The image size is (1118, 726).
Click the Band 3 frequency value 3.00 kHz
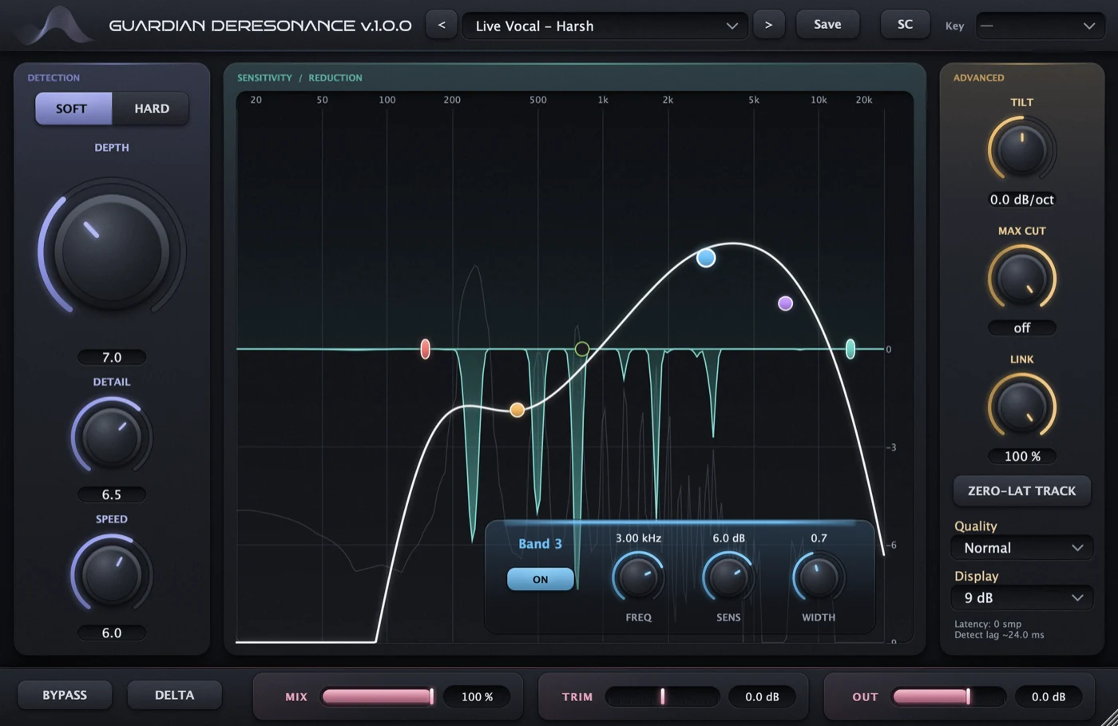[638, 538]
